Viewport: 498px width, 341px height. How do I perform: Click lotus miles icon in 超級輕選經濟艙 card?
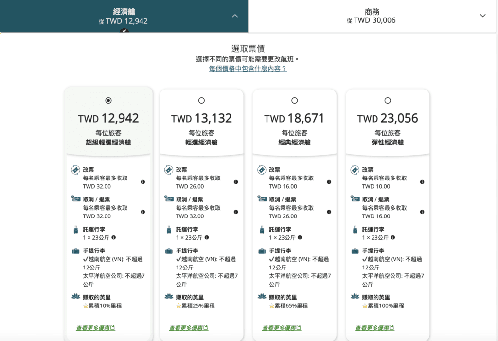(x=75, y=296)
